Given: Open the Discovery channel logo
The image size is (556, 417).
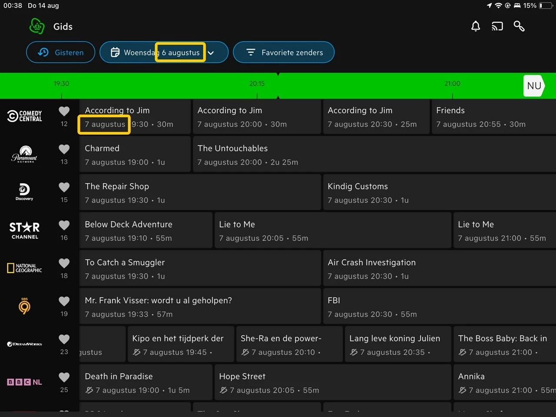Looking at the screenshot, I should point(24,192).
